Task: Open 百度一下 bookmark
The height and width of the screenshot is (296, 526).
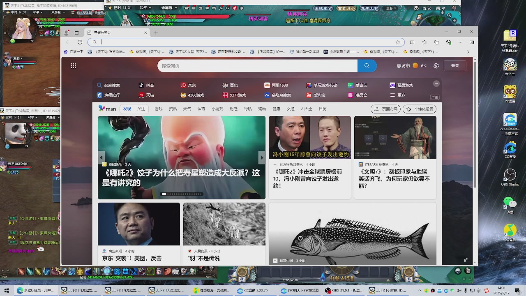Action: [x=74, y=52]
